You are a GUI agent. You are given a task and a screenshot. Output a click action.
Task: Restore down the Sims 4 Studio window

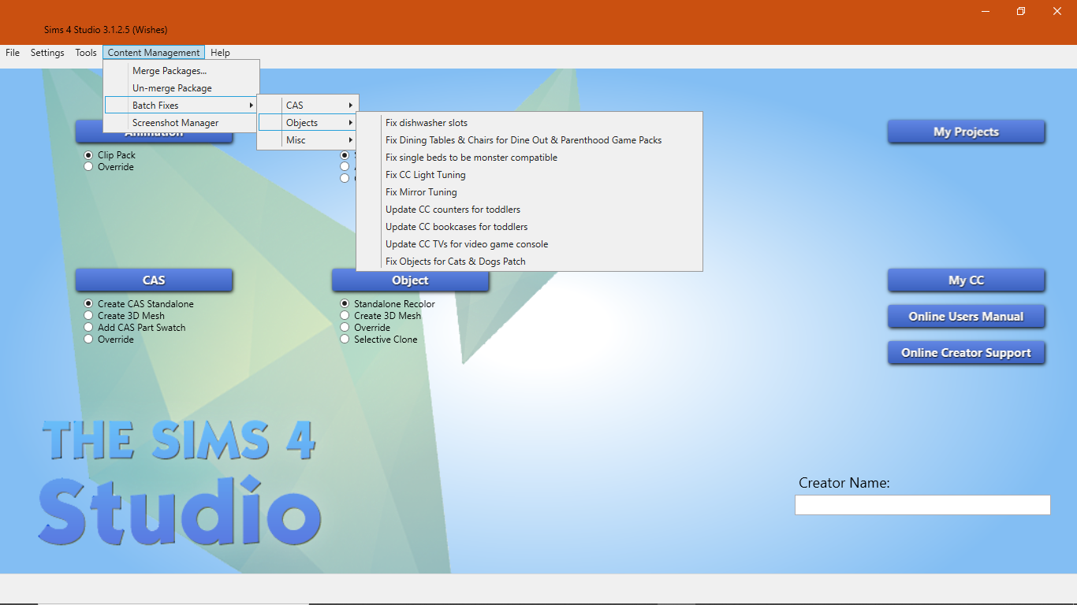point(1021,11)
